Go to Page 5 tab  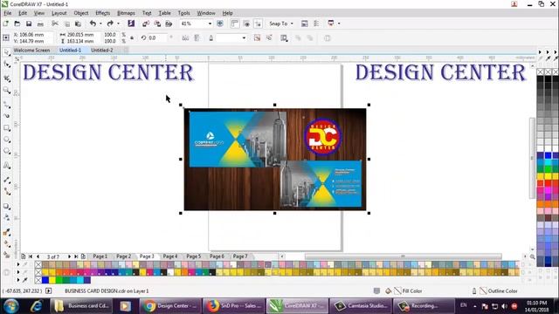pos(194,256)
